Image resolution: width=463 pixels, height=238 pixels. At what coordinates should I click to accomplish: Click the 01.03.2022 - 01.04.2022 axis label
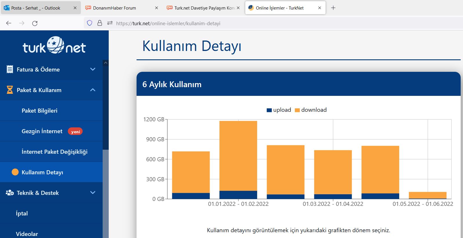[333, 204]
